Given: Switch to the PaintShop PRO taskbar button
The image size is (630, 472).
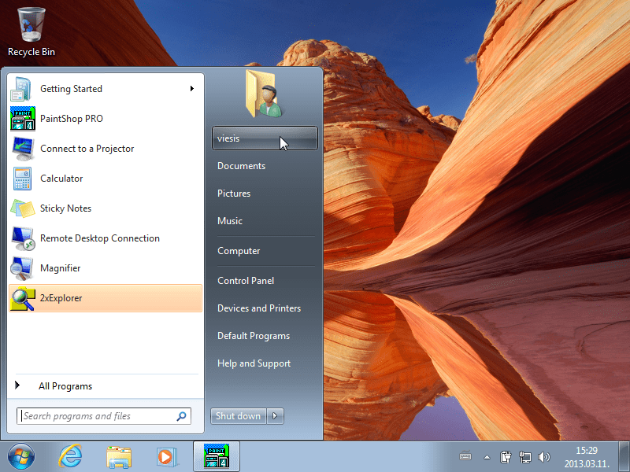Looking at the screenshot, I should (217, 456).
